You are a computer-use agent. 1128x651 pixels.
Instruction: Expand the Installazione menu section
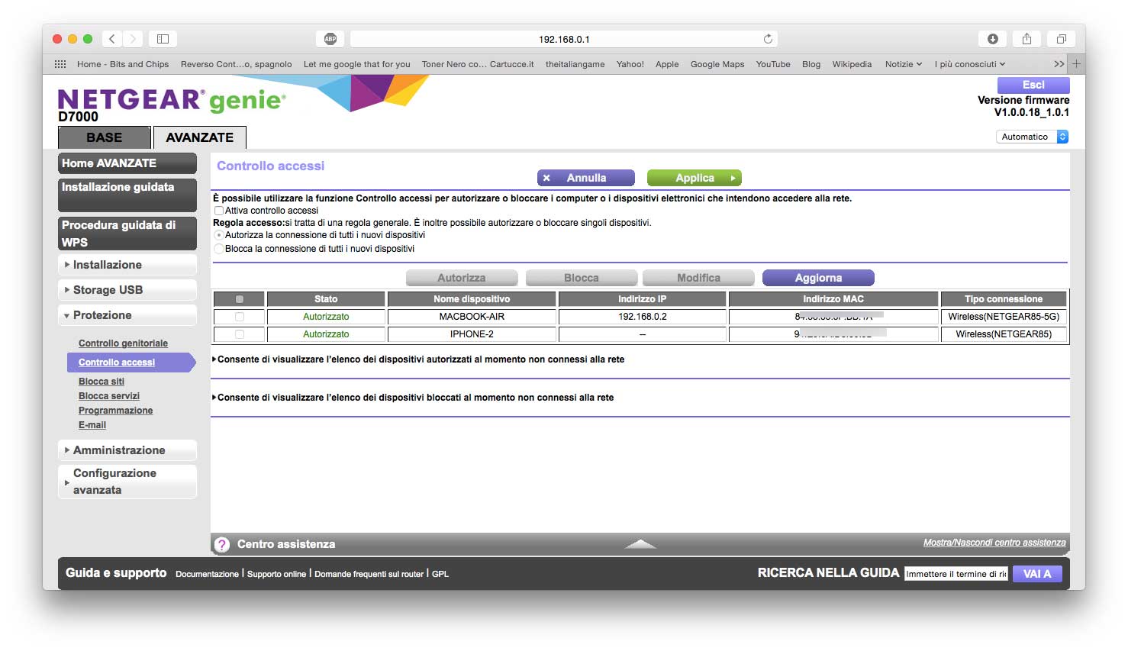(127, 265)
